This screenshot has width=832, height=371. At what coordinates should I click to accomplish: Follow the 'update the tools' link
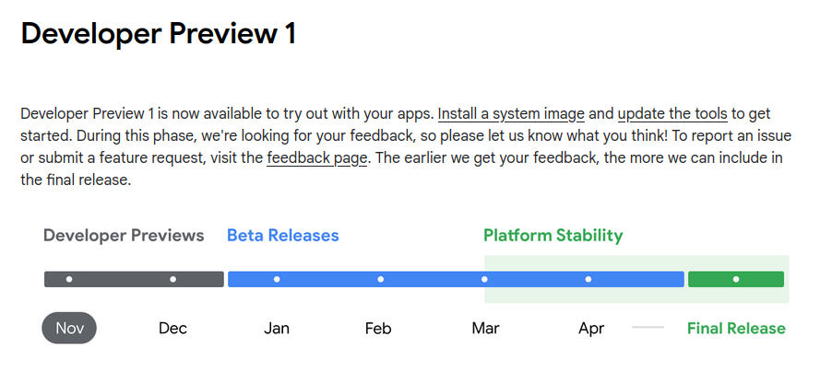tap(672, 114)
